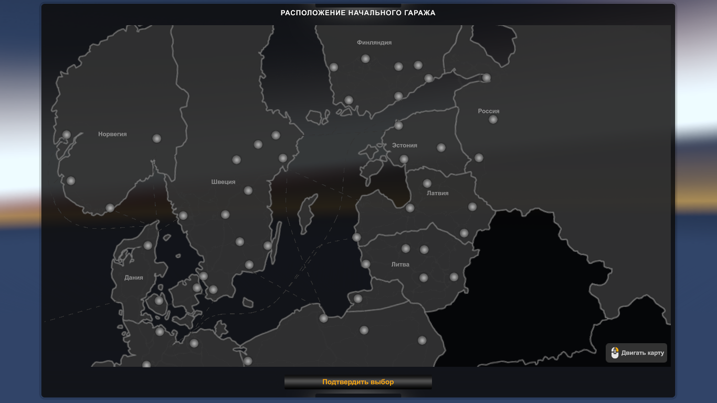Image resolution: width=717 pixels, height=403 pixels.
Task: Choose the easternmost city marker in Lithuania
Action: [x=454, y=277]
